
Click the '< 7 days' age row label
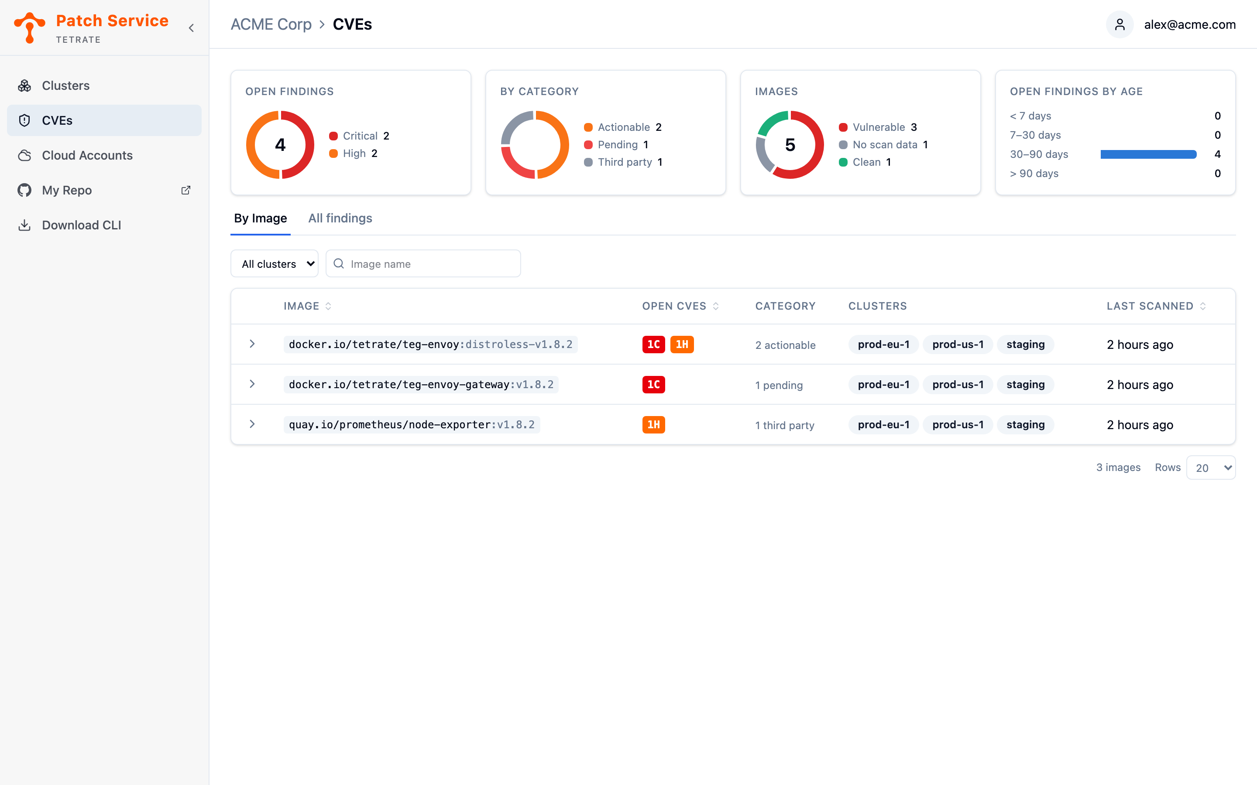coord(1030,116)
